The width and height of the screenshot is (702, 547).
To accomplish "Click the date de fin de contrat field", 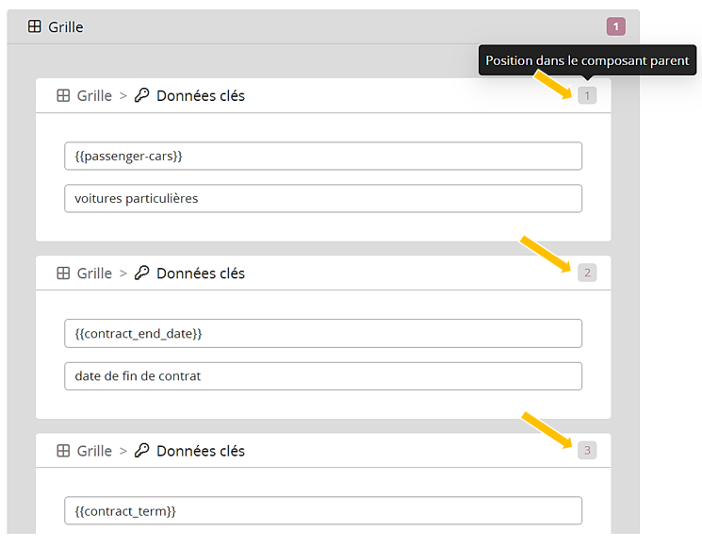I will [x=322, y=375].
